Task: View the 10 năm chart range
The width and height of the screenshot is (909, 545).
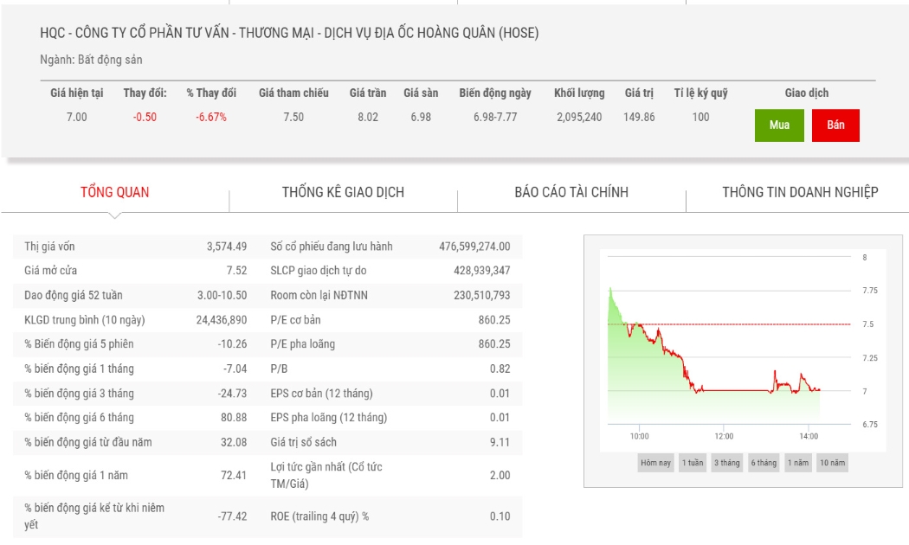Action: 833,463
